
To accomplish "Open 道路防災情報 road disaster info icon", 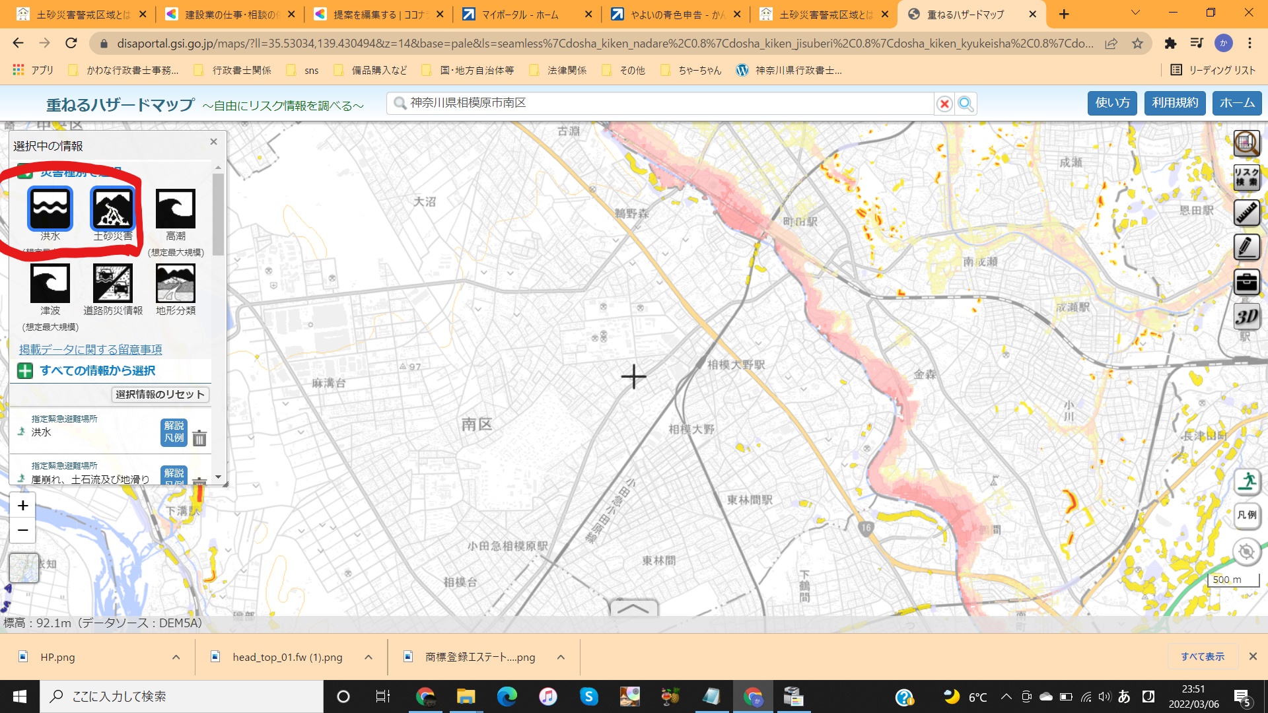I will [x=113, y=283].
